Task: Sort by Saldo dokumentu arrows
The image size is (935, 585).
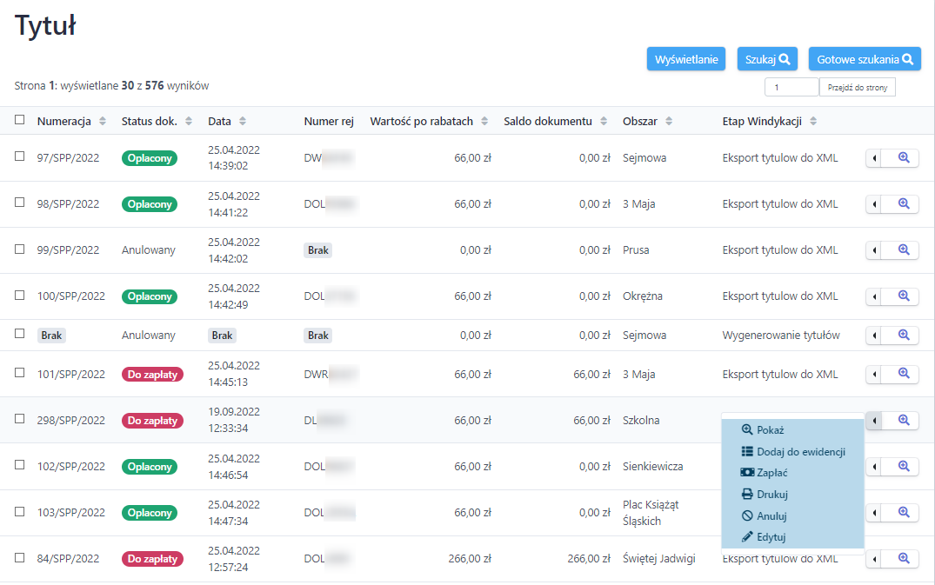Action: (x=604, y=121)
